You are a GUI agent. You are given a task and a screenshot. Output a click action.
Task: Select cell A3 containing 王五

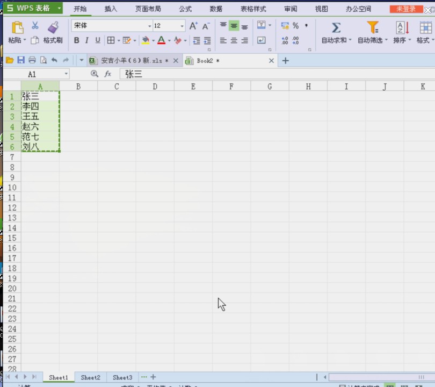(40, 117)
